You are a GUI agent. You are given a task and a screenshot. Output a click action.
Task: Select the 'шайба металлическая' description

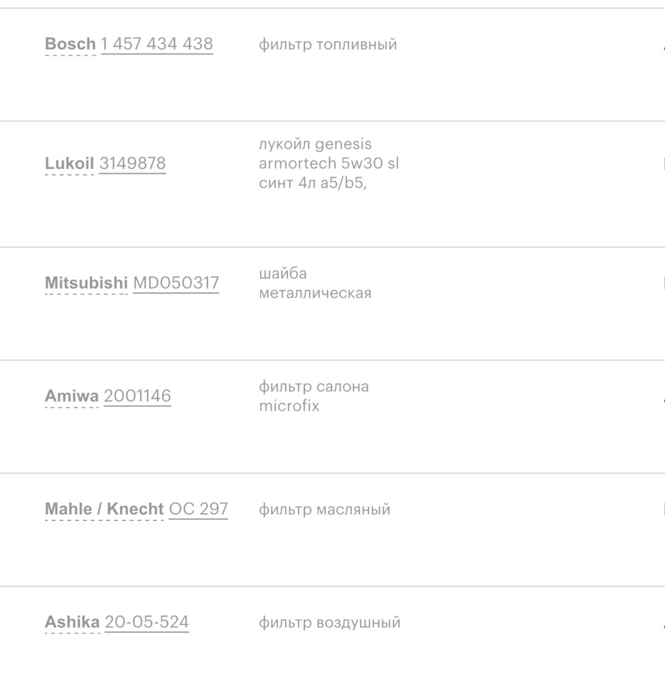click(315, 283)
